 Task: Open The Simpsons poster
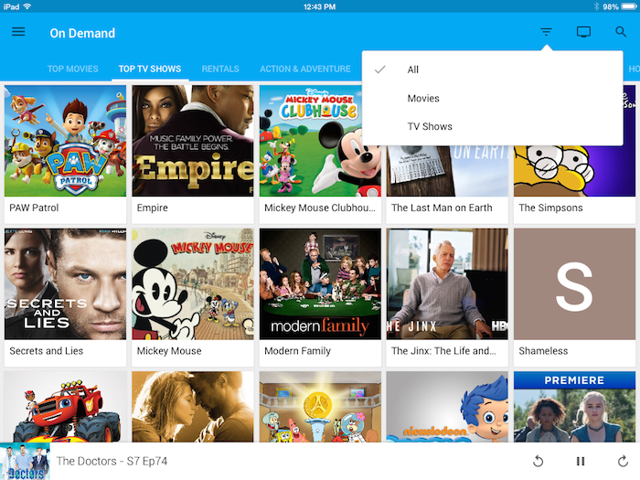tap(575, 172)
